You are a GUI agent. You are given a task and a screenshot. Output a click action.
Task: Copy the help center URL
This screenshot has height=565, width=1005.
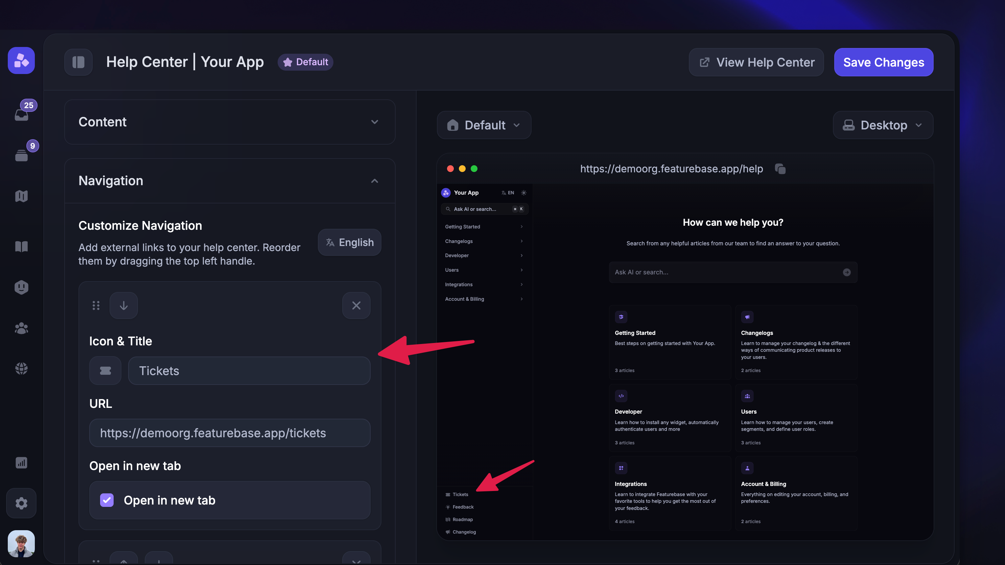780,169
